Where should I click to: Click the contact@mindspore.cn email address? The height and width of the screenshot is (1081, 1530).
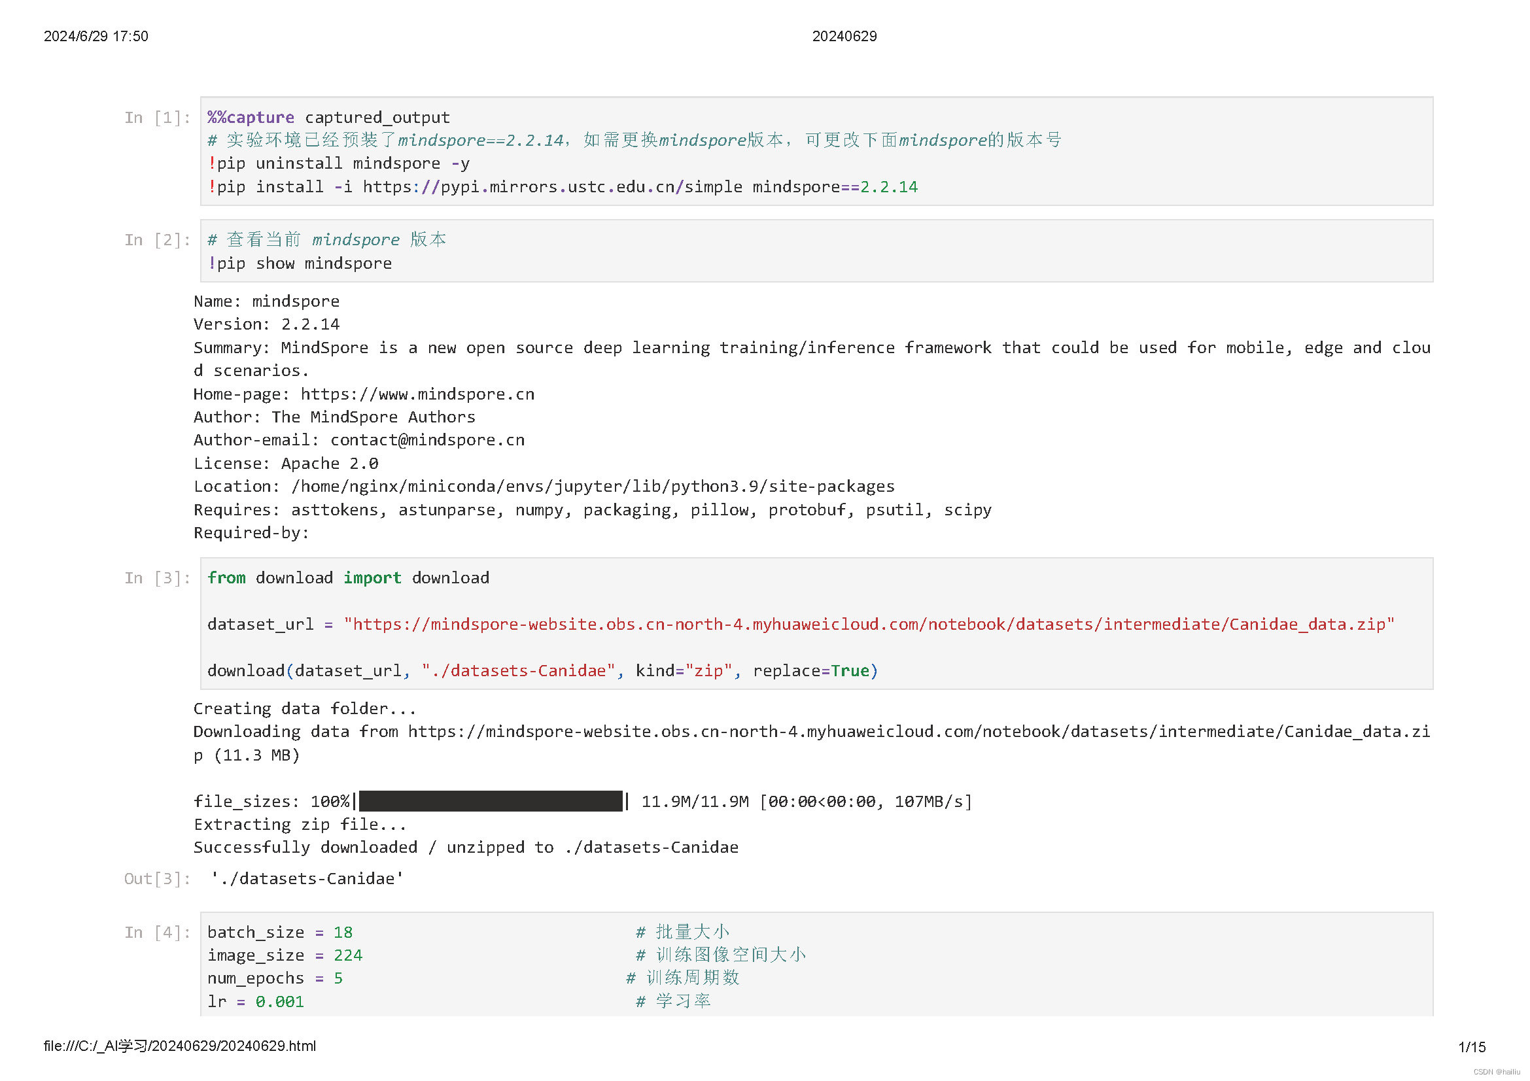click(x=428, y=440)
